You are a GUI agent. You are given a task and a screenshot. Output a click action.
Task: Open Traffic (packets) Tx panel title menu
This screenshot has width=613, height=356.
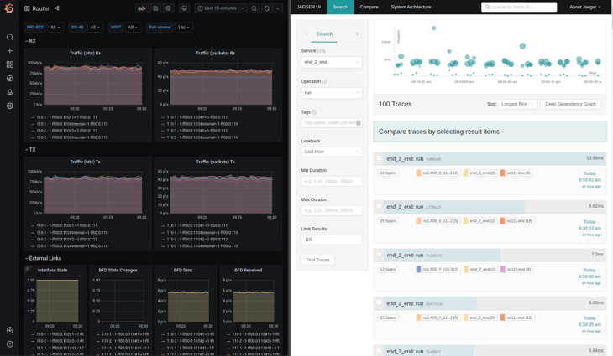216,162
